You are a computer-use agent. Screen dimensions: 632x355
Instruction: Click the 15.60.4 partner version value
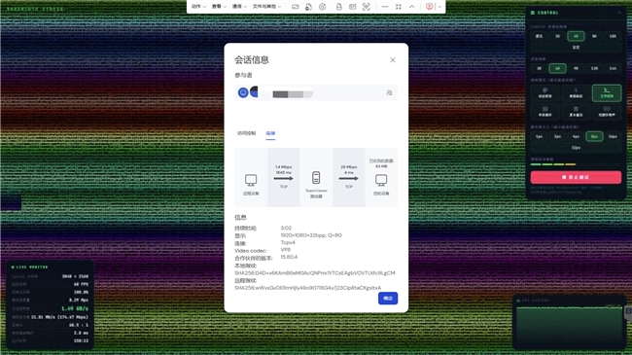289,257
